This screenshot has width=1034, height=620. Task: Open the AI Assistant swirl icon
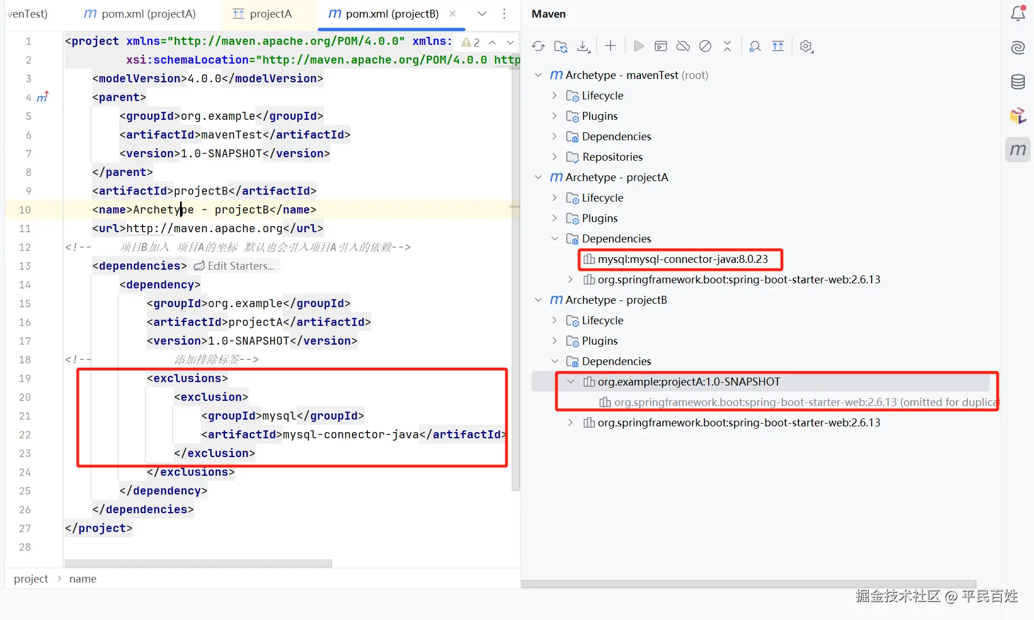(x=1018, y=48)
